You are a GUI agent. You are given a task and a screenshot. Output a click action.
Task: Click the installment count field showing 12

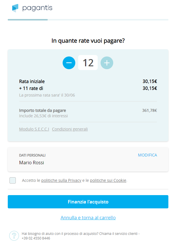(88, 63)
